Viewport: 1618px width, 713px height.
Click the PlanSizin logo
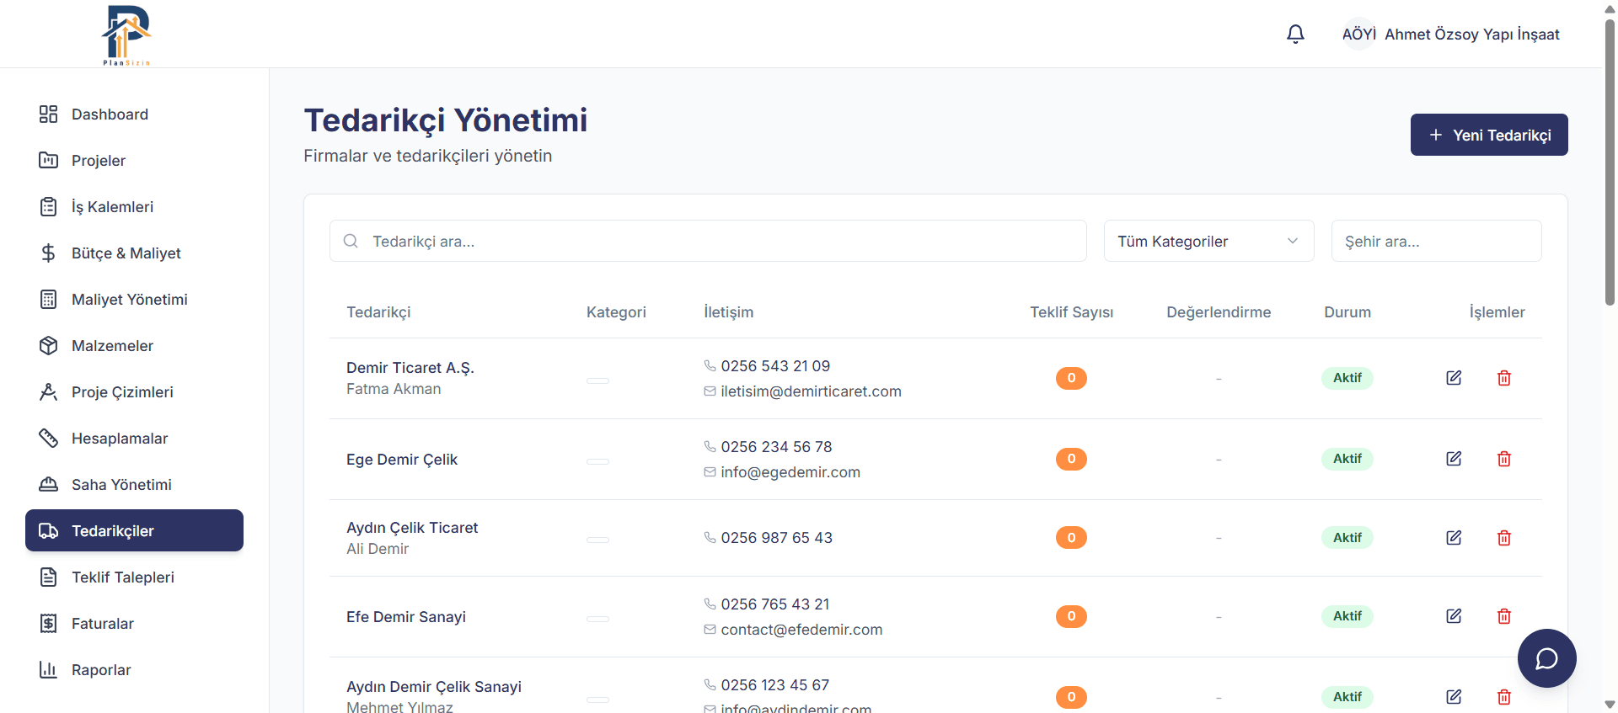[x=126, y=35]
